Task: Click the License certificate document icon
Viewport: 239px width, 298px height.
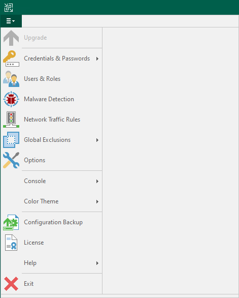Action: (x=11, y=243)
